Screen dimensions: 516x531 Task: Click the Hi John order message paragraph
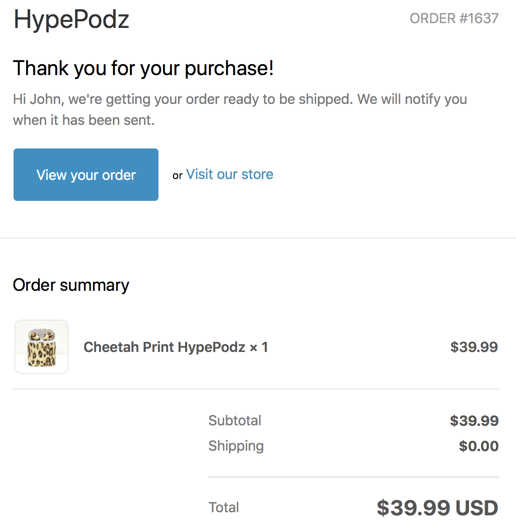point(240,110)
